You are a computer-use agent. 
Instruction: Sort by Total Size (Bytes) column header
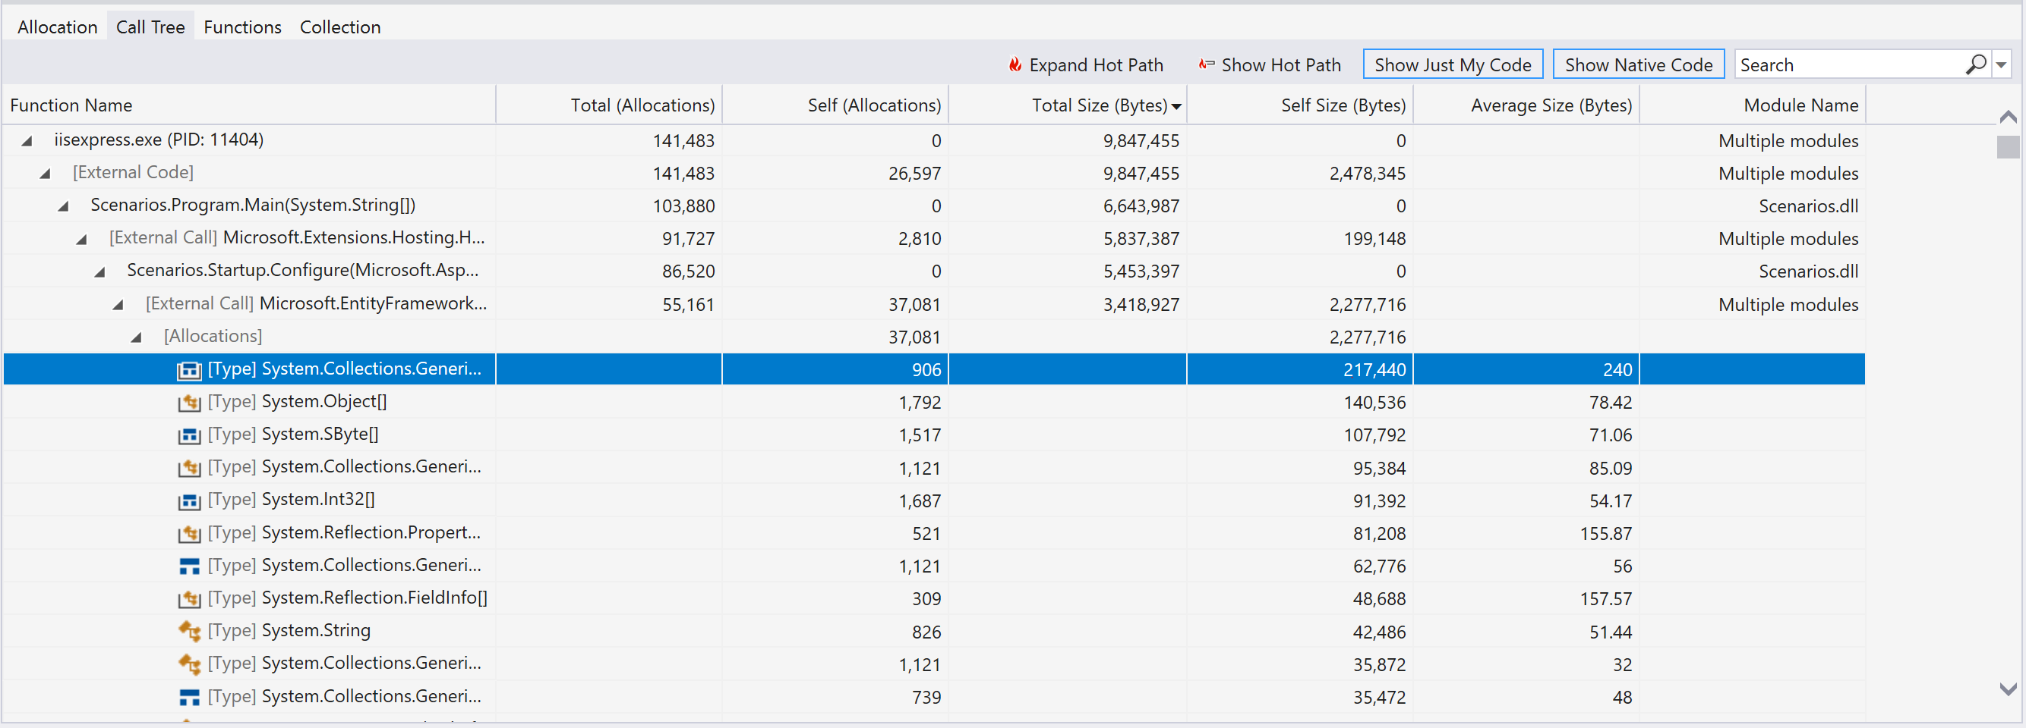[x=1099, y=105]
